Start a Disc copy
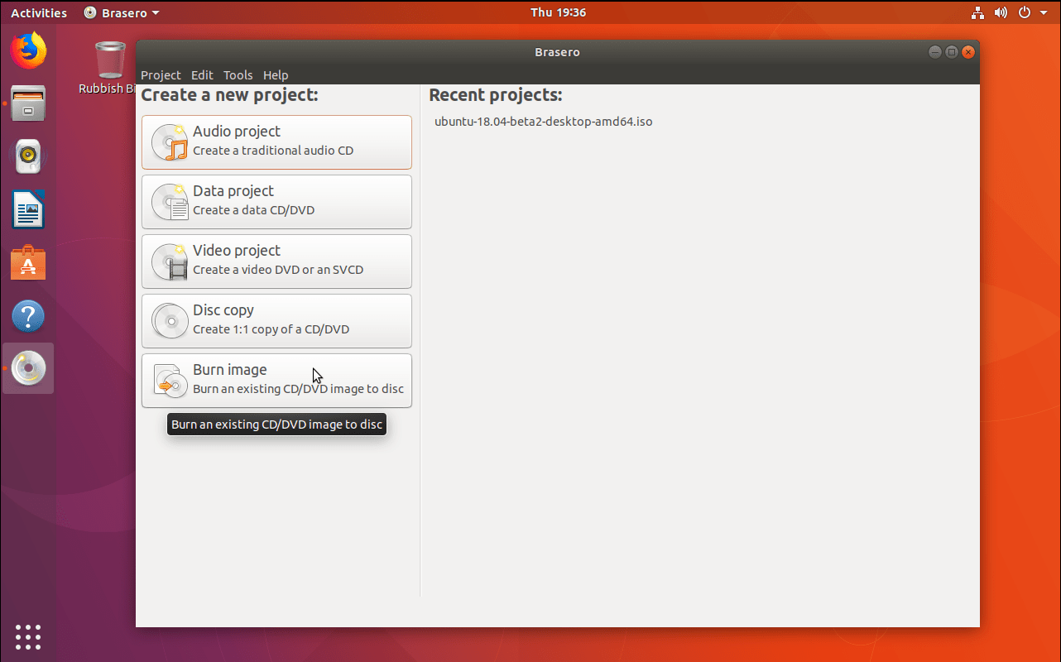1061x662 pixels. (x=276, y=321)
